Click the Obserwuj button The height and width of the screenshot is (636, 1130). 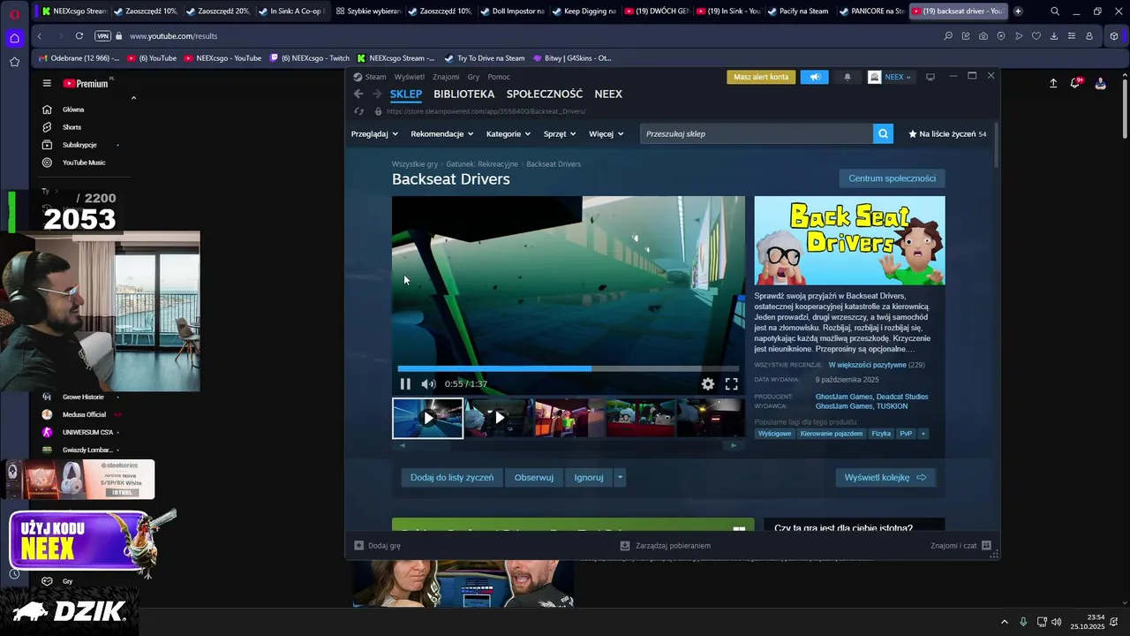534,477
